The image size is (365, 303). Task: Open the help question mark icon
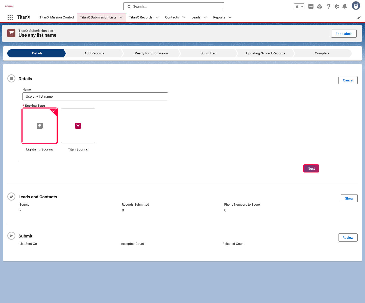pos(328,6)
